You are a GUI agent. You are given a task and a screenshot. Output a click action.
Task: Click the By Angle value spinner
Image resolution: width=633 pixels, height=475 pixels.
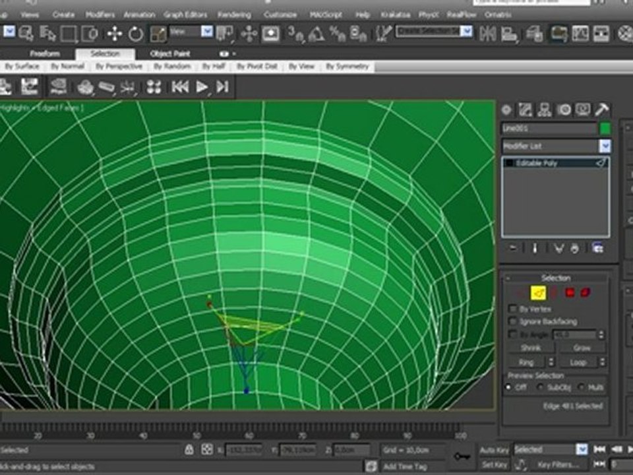pos(601,335)
